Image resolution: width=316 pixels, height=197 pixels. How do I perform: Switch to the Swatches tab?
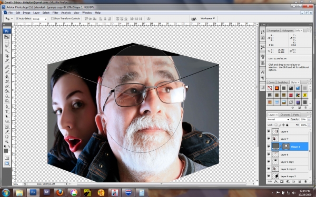click(x=282, y=82)
